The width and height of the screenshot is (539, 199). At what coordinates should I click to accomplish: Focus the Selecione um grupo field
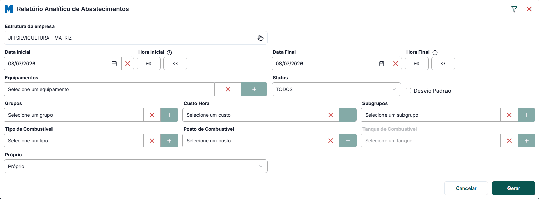(74, 115)
